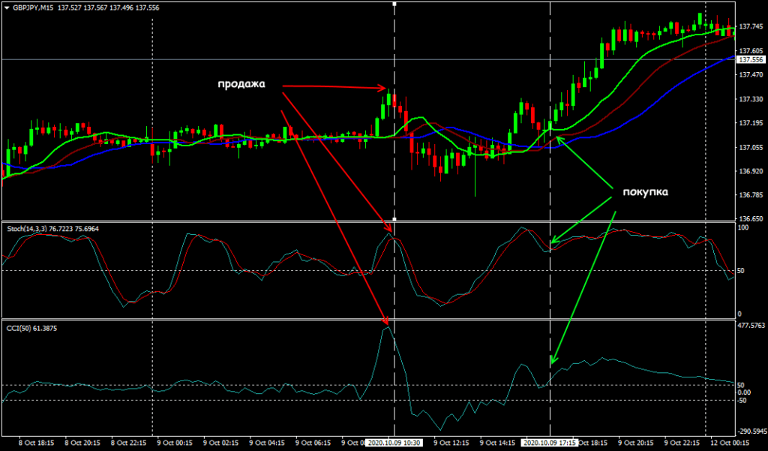Click the Stochastic 50 level axis label
Viewport: 768px width, 451px height.
[x=742, y=271]
